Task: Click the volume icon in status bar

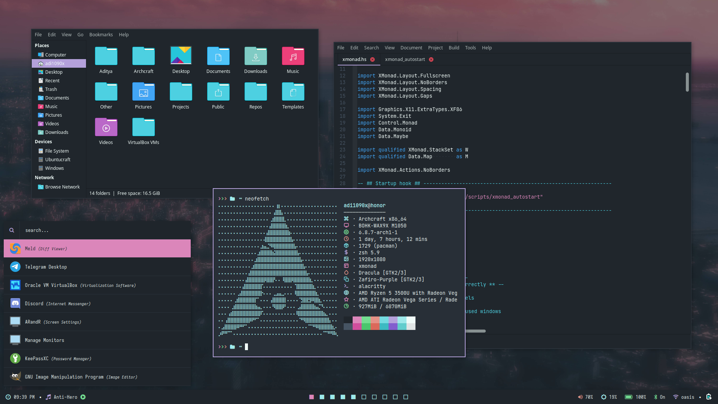Action: (x=580, y=397)
